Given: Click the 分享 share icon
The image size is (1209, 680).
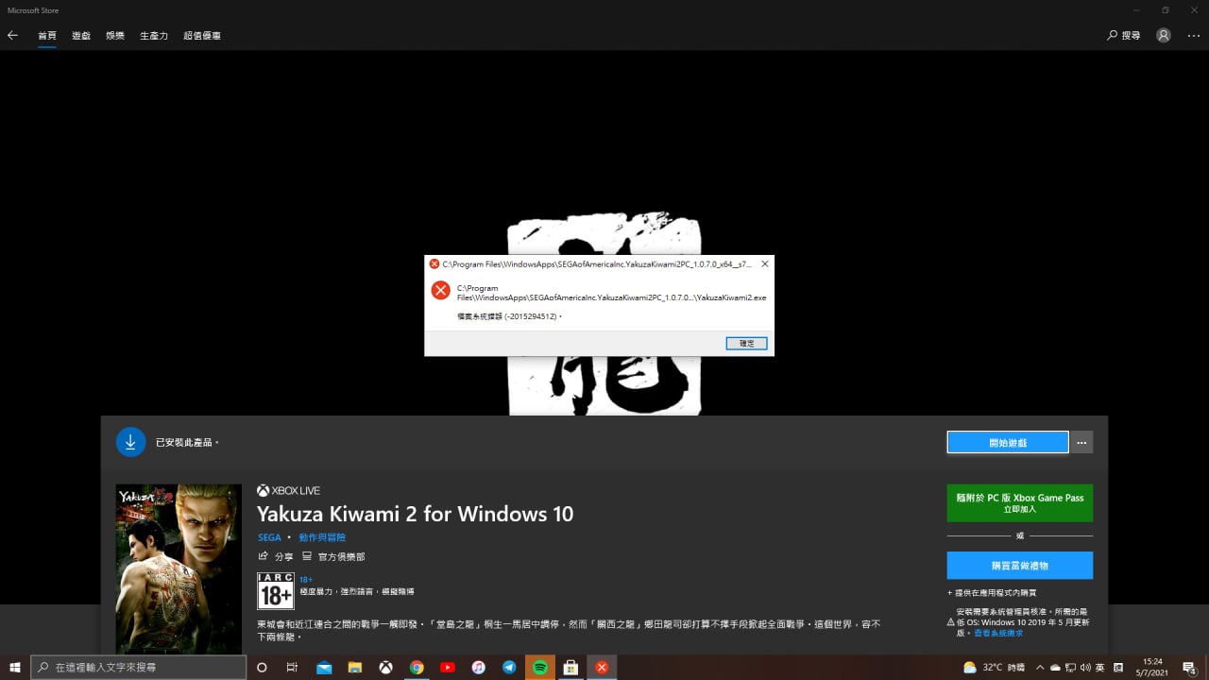Looking at the screenshot, I should [264, 557].
